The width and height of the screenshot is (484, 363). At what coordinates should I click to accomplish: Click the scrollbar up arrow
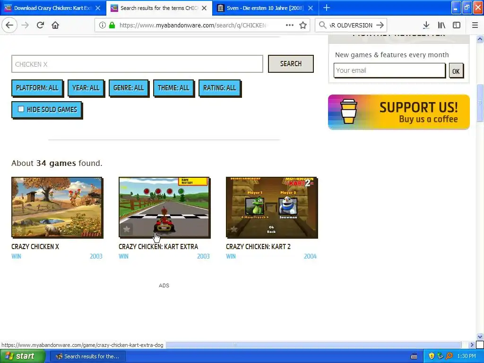480,39
